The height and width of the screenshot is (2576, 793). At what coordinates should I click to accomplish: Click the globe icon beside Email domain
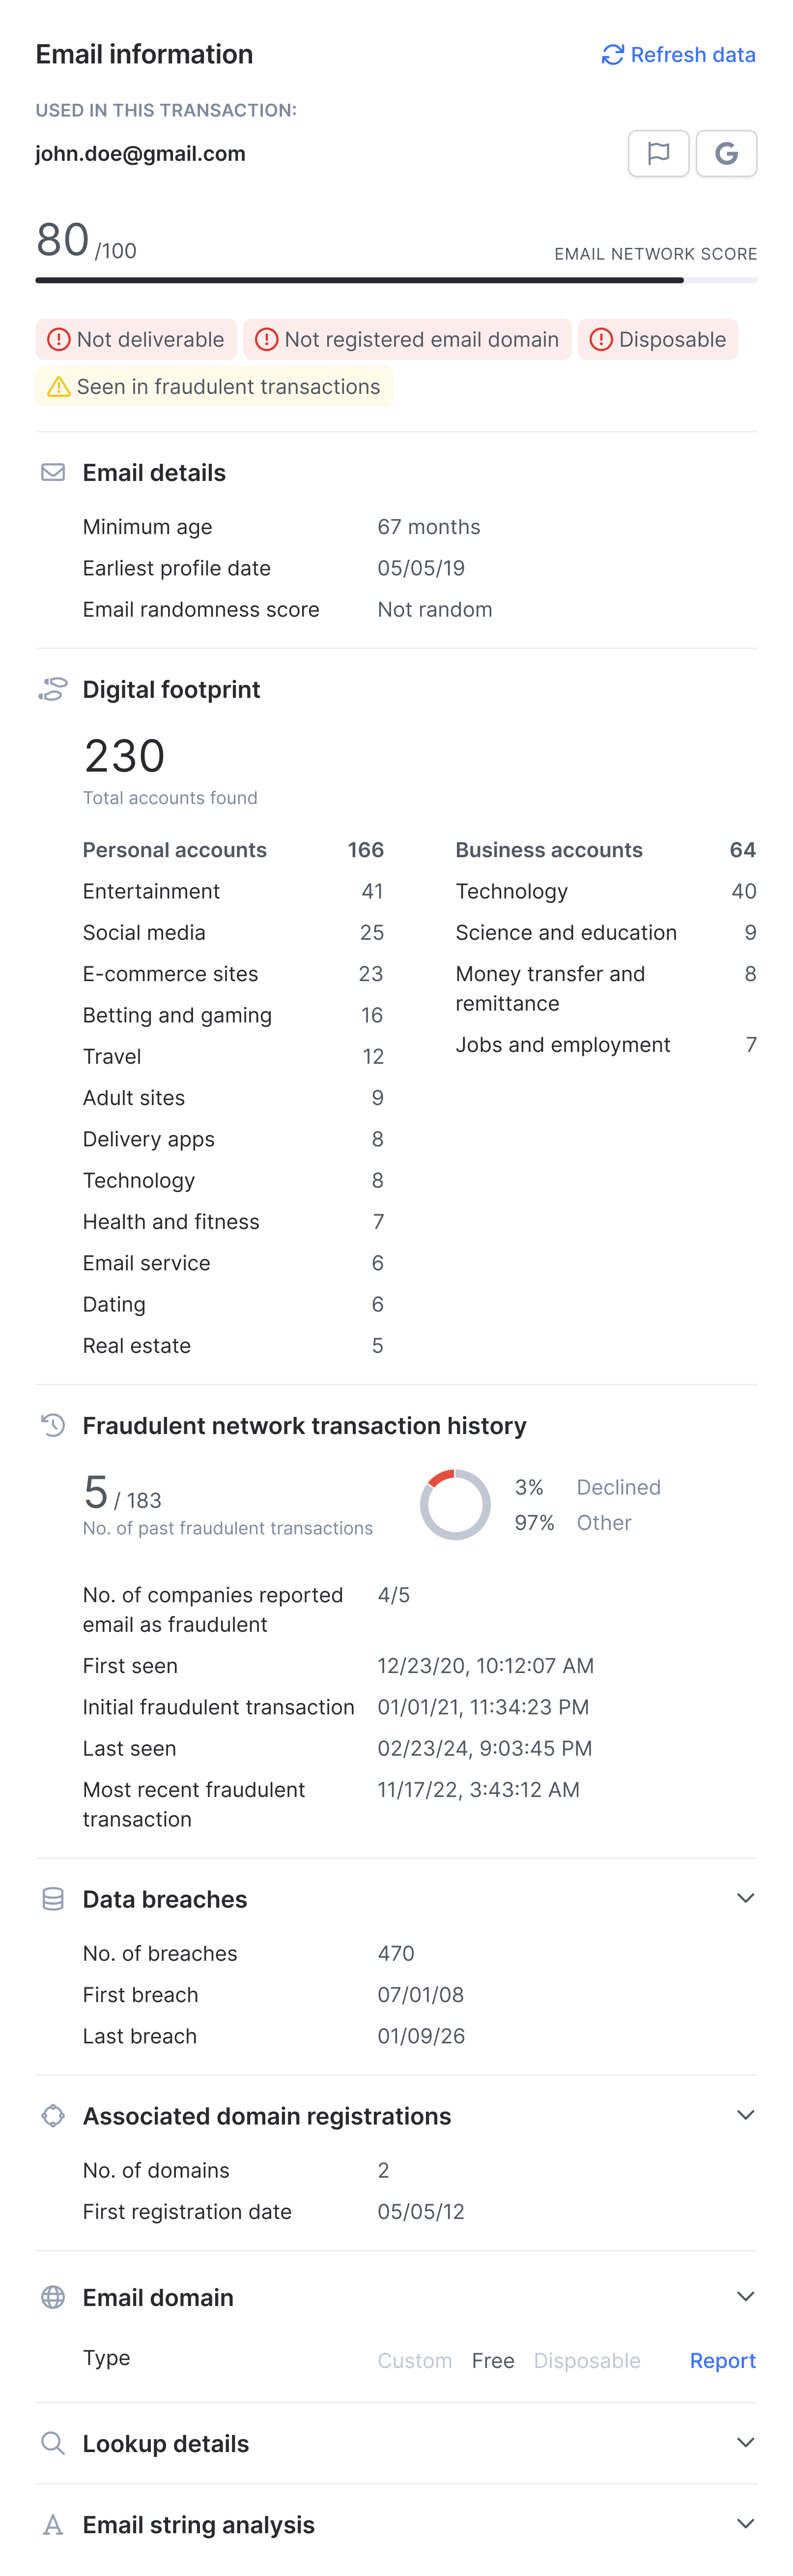(x=53, y=2297)
